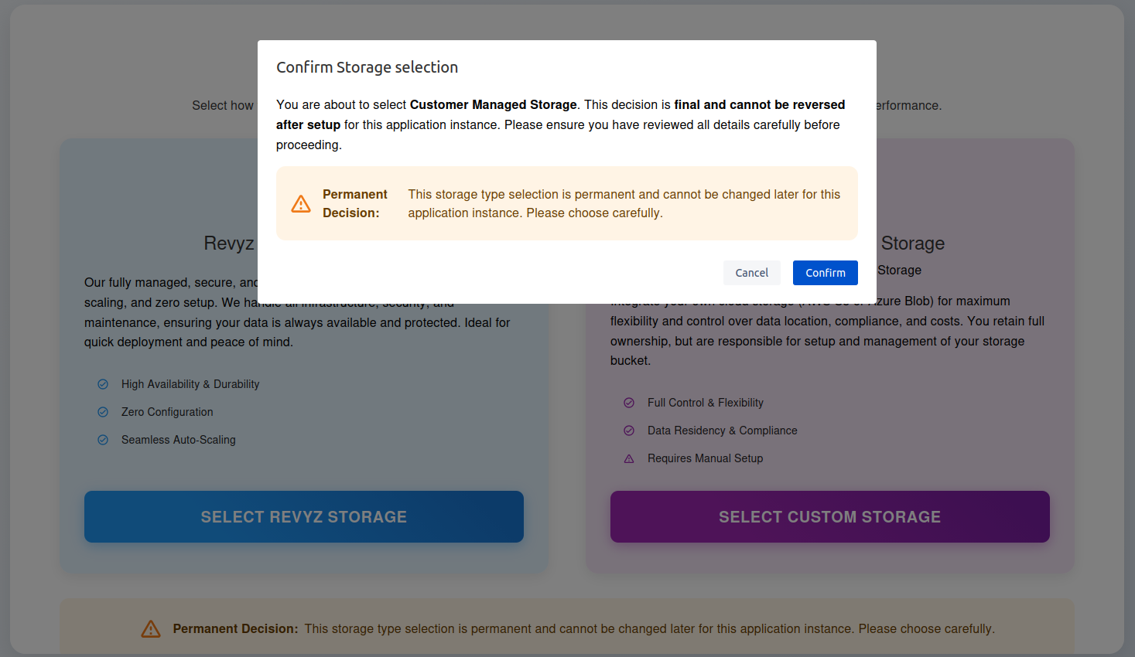Click the Full Control & Flexibility checkmark icon
This screenshot has width=1135, height=657.
click(x=629, y=403)
